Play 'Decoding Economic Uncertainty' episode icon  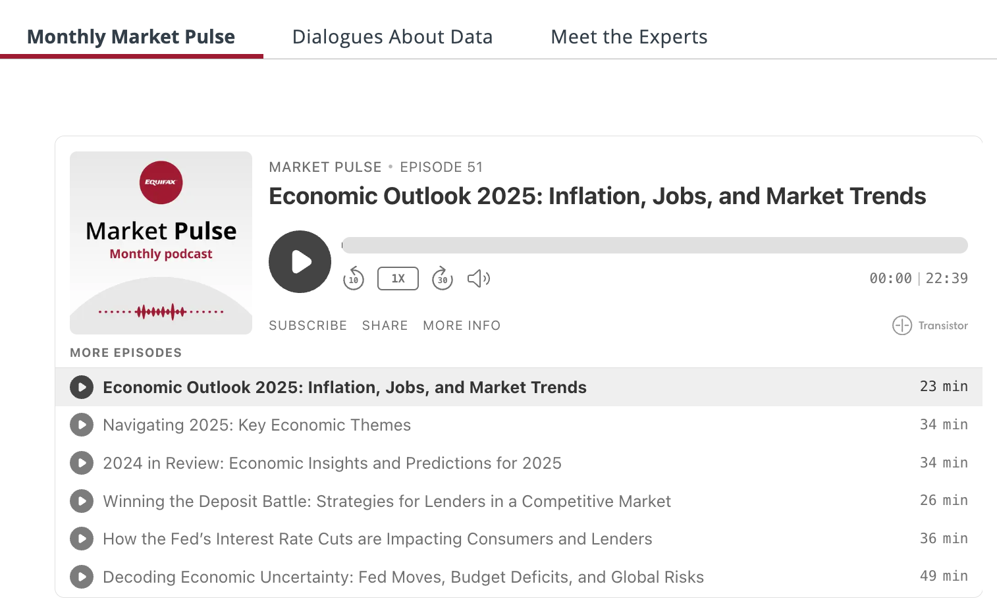pyautogui.click(x=82, y=577)
